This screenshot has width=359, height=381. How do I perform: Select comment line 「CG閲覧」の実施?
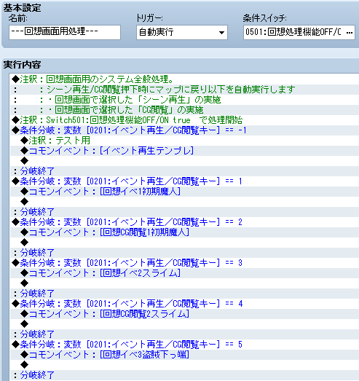[x=185, y=110]
